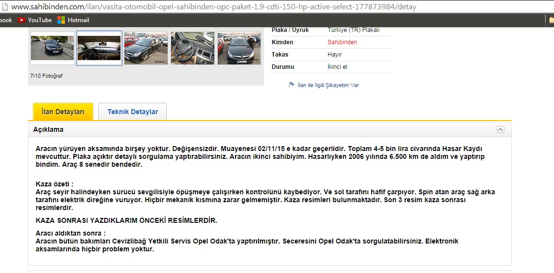Click KAZA SONRASI YAZDIKLARIM ÖNCEKİ RESİMLERDİR line

126,221
